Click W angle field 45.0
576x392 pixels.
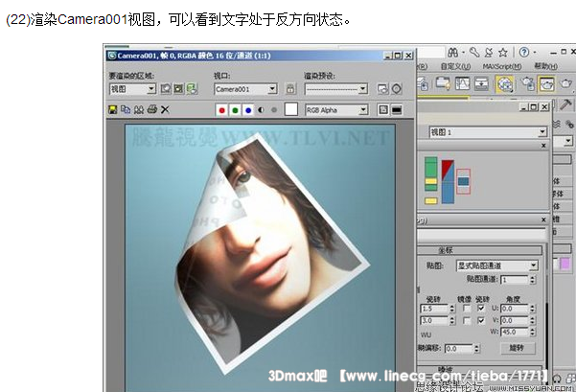pos(515,332)
